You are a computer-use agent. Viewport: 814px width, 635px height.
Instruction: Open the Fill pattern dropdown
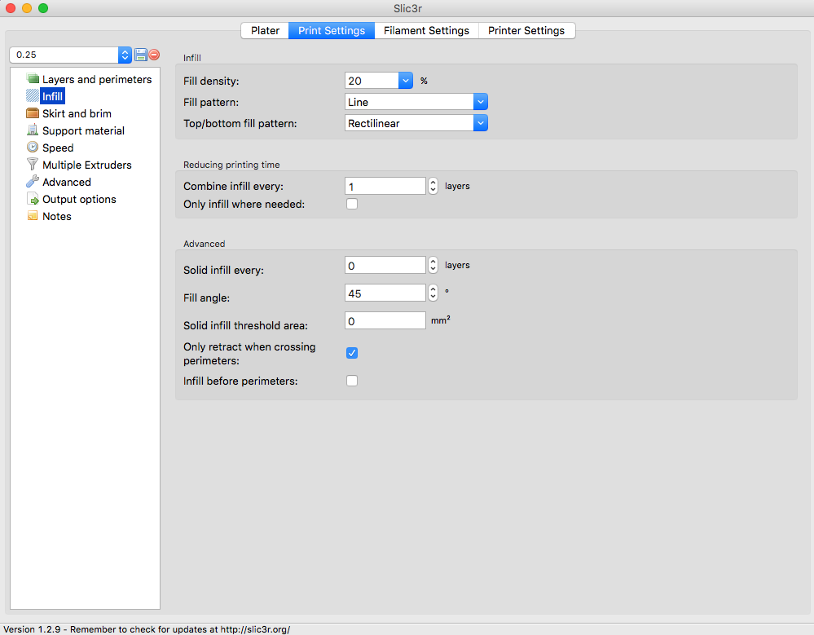(x=480, y=102)
